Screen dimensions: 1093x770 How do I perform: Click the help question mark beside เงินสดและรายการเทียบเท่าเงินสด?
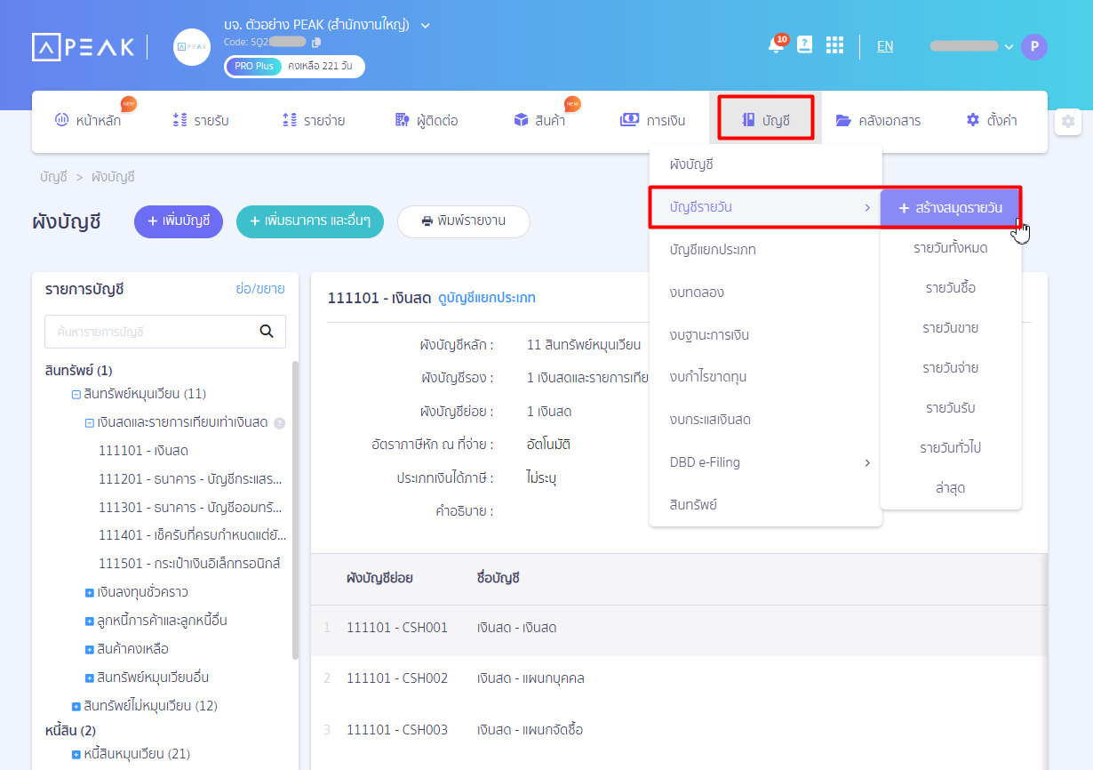pyautogui.click(x=279, y=423)
